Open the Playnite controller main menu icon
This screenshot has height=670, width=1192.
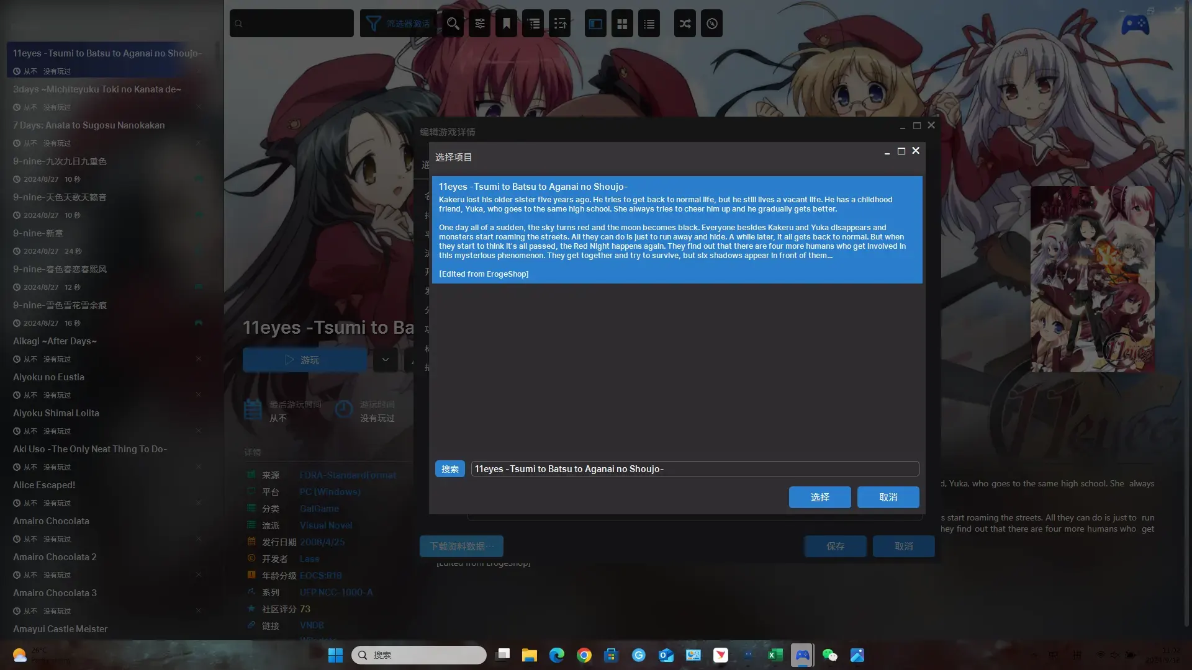pos(1135,25)
